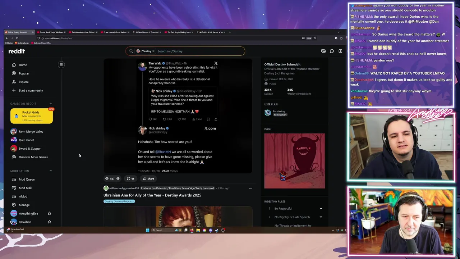The image size is (460, 259).
Task: Create a new post
Action: coord(340,51)
